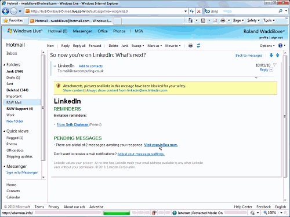Screen dimensions: 290x217
Task: Open Hotmail help question mark icon
Action: pos(280,46)
